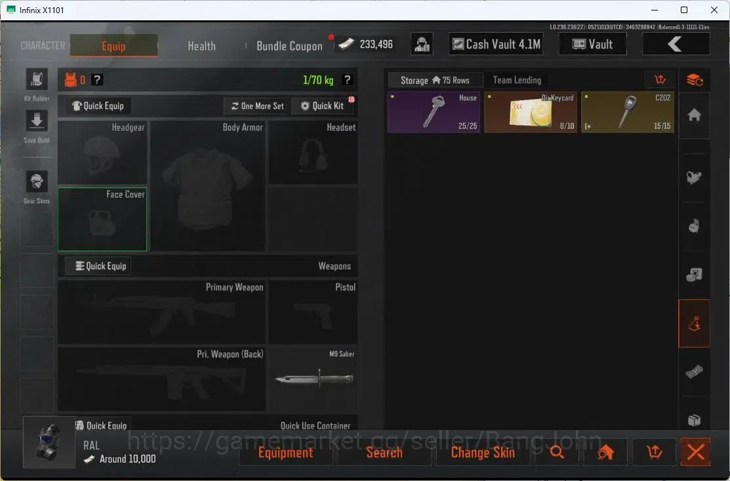
Task: Open the Bundle Coupon tab
Action: 289,46
